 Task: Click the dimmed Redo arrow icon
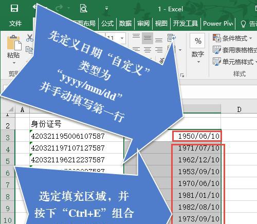click(x=59, y=8)
